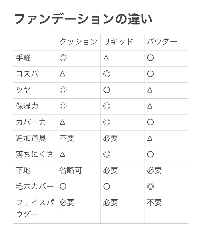Image resolution: width=201 pixels, height=238 pixels.
Task: Select the リキッド column header
Action: (118, 42)
